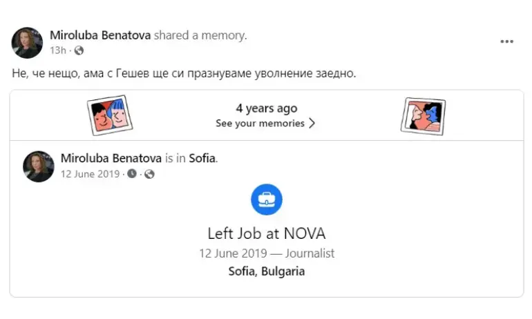Image resolution: width=532 pixels, height=319 pixels.
Task: Open the profile picture in the shared memory
Action: pyautogui.click(x=39, y=166)
